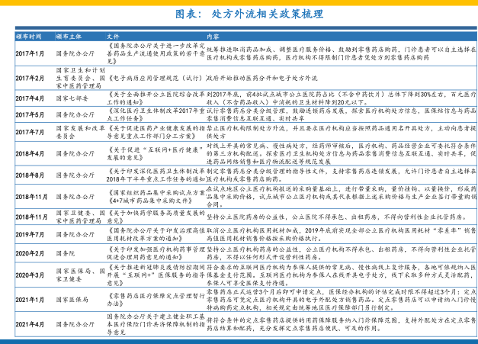478x344 pixels.
Task: Select the 2017年1月 date cell
Action: point(30,54)
